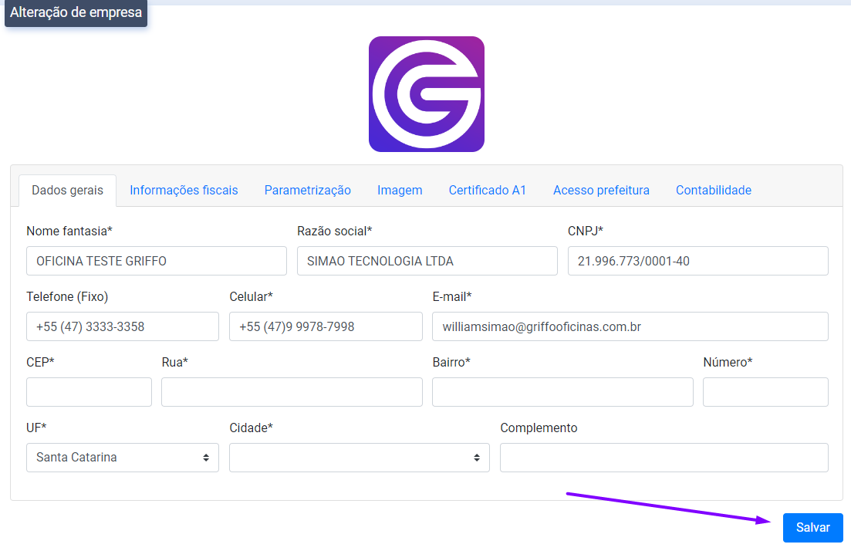Open the Acesso prefeitura tab
This screenshot has height=551, width=851.
(x=601, y=191)
